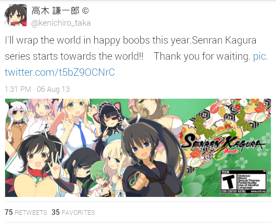Open the @kenichiro_taka handle
276x224 pixels.
coord(61,23)
